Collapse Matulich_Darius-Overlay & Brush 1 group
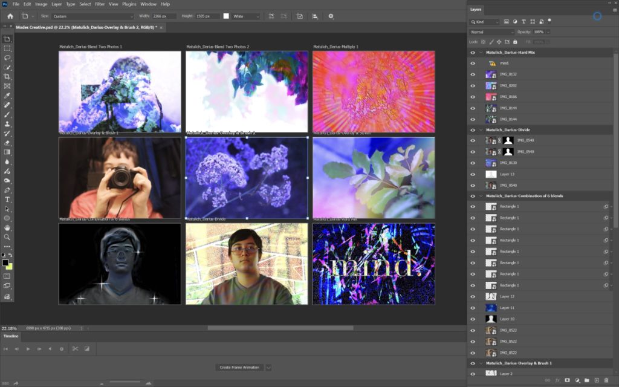 (x=481, y=363)
